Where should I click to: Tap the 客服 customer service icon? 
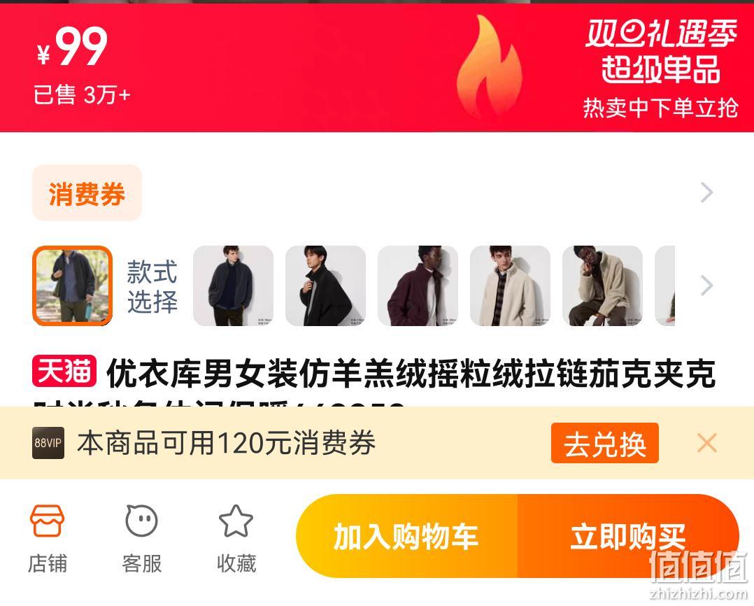(141, 521)
